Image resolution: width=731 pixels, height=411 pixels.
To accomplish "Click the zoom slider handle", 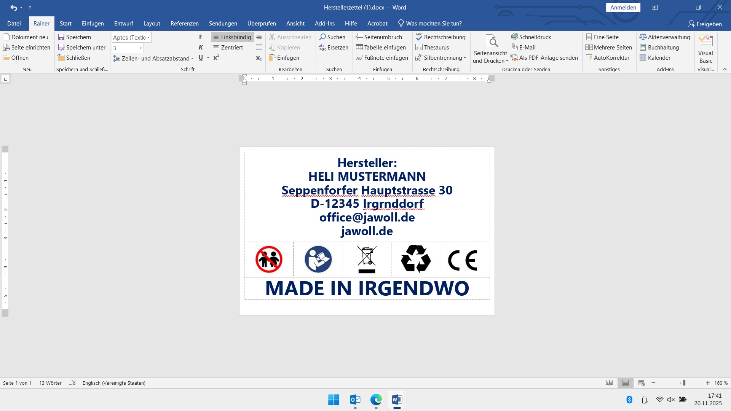I will 684,383.
